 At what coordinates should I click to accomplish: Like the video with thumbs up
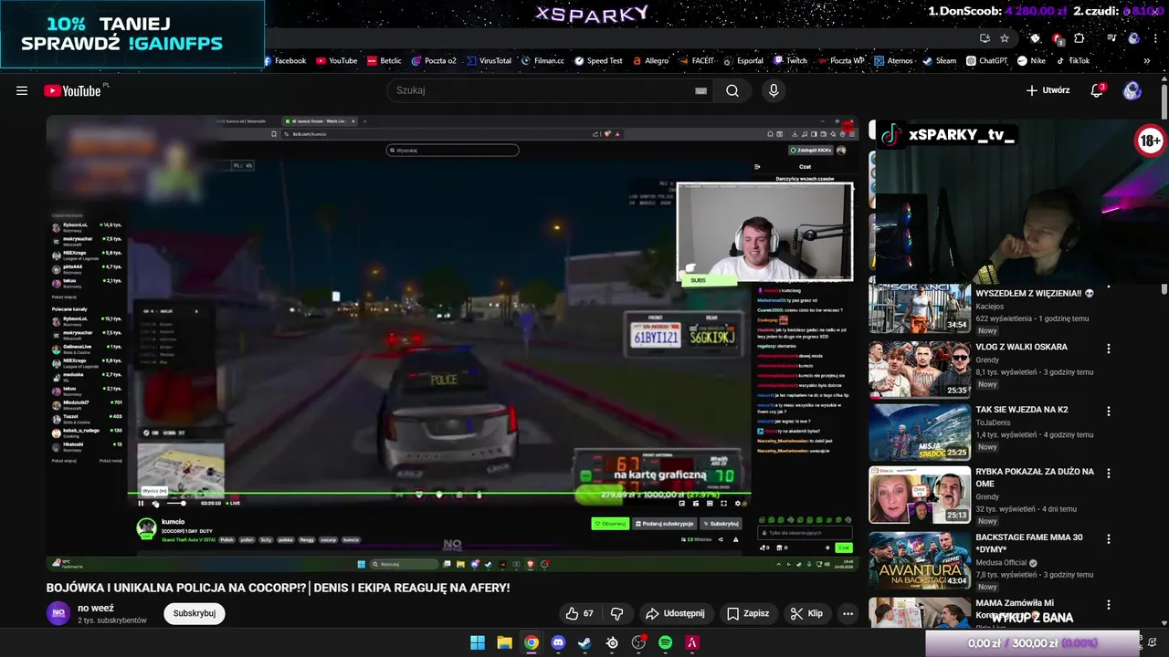tap(579, 613)
